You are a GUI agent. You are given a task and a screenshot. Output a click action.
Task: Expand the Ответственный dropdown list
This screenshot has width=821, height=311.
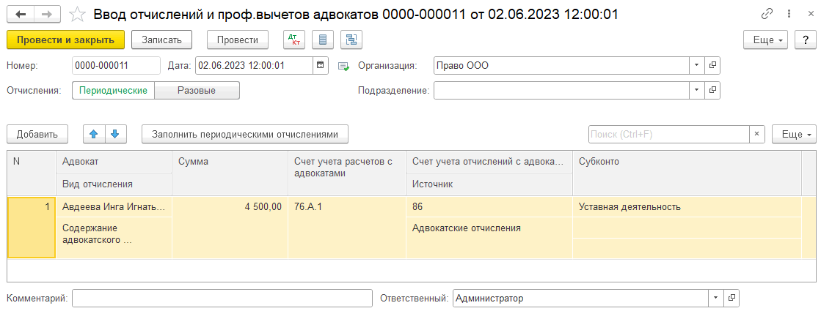[x=715, y=298]
